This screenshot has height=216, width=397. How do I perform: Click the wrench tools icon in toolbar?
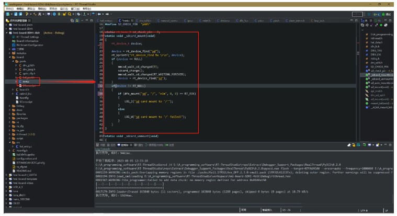click(40, 14)
